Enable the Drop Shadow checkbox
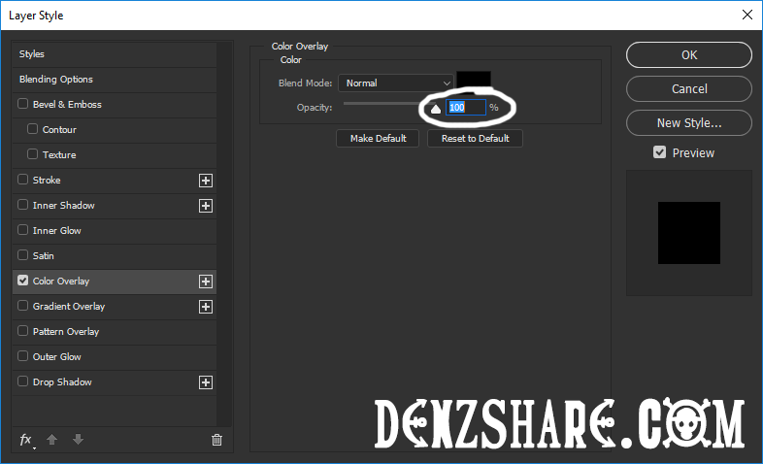This screenshot has width=763, height=464. [x=23, y=381]
